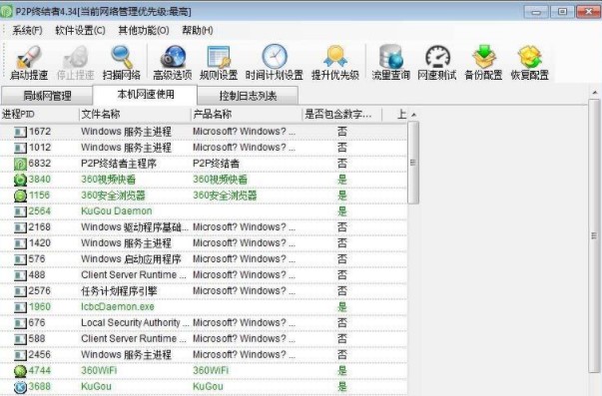Click PID 2576 cell
Image resolution: width=602 pixels, height=396 pixels.
[x=40, y=291]
